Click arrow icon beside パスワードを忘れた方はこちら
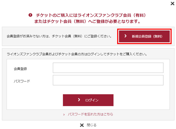This screenshot has width=176, height=129. pos(64,114)
